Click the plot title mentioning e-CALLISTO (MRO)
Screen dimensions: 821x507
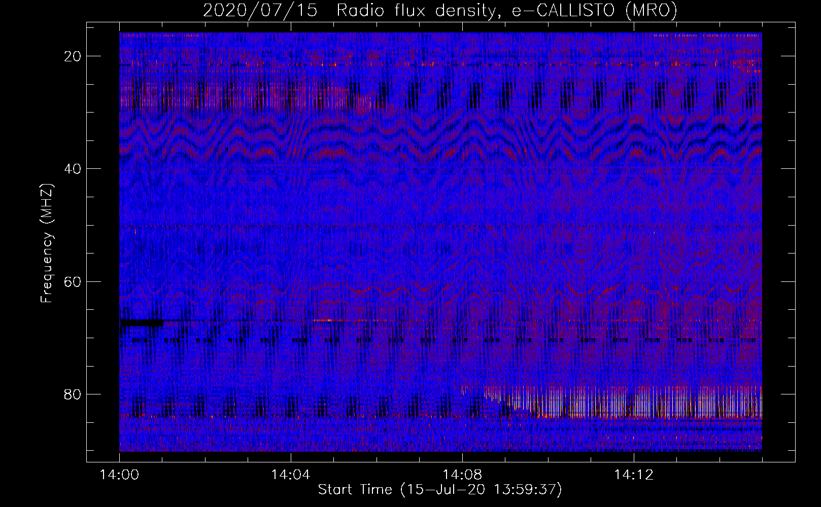point(440,11)
